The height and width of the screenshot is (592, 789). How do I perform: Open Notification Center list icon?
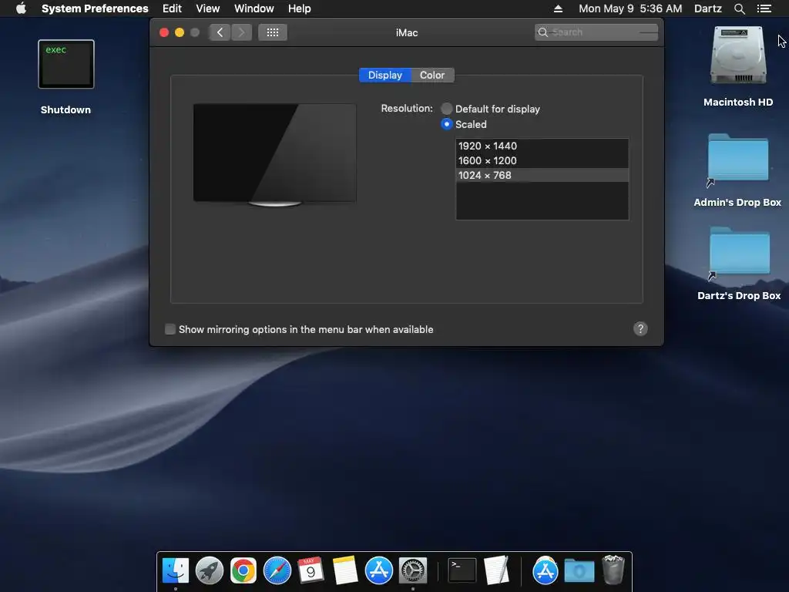click(x=764, y=8)
